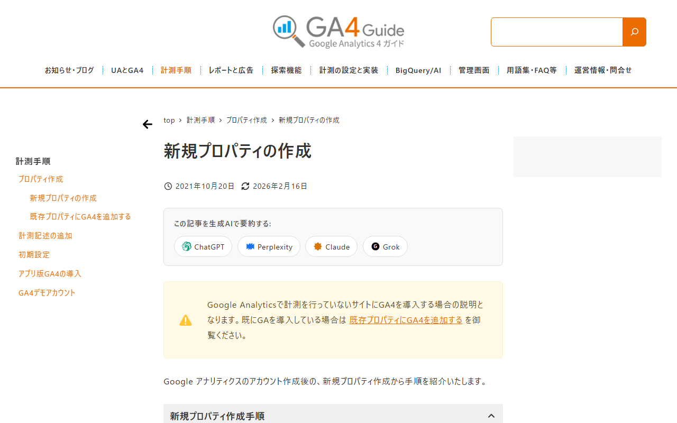Viewport: 677px width, 423px height.
Task: Click the updated date refresh icon
Action: (x=245, y=186)
